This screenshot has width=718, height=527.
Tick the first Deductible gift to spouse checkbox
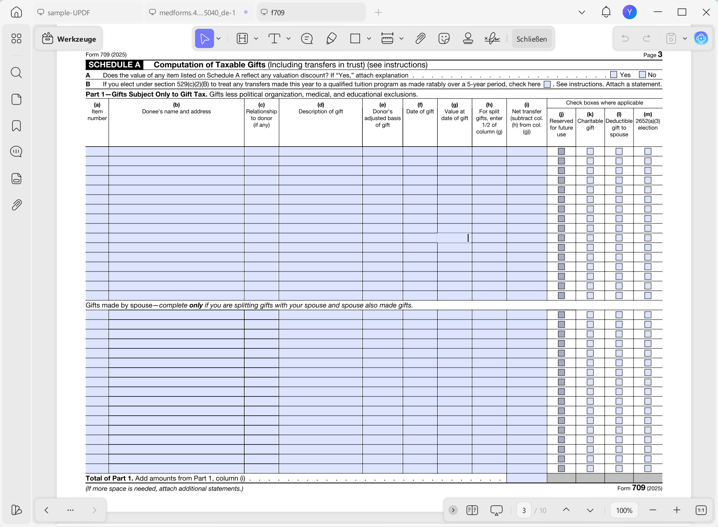(x=619, y=151)
